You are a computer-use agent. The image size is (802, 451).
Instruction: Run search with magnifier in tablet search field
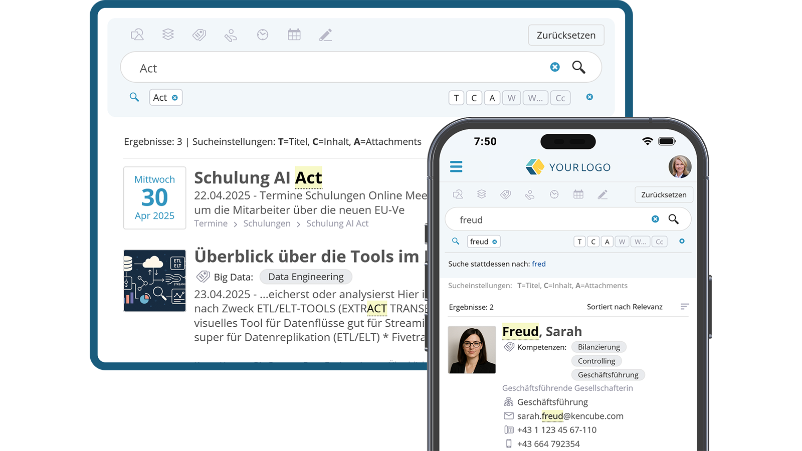(x=579, y=67)
